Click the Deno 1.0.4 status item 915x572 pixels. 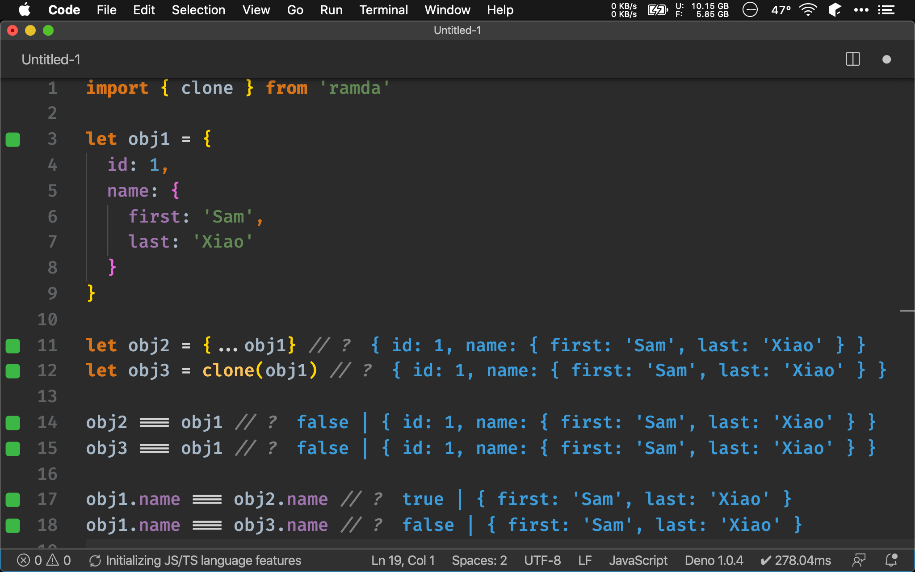click(x=714, y=560)
